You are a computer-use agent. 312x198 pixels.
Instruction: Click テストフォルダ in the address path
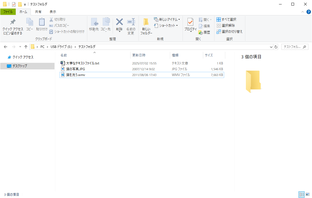[x=87, y=47]
